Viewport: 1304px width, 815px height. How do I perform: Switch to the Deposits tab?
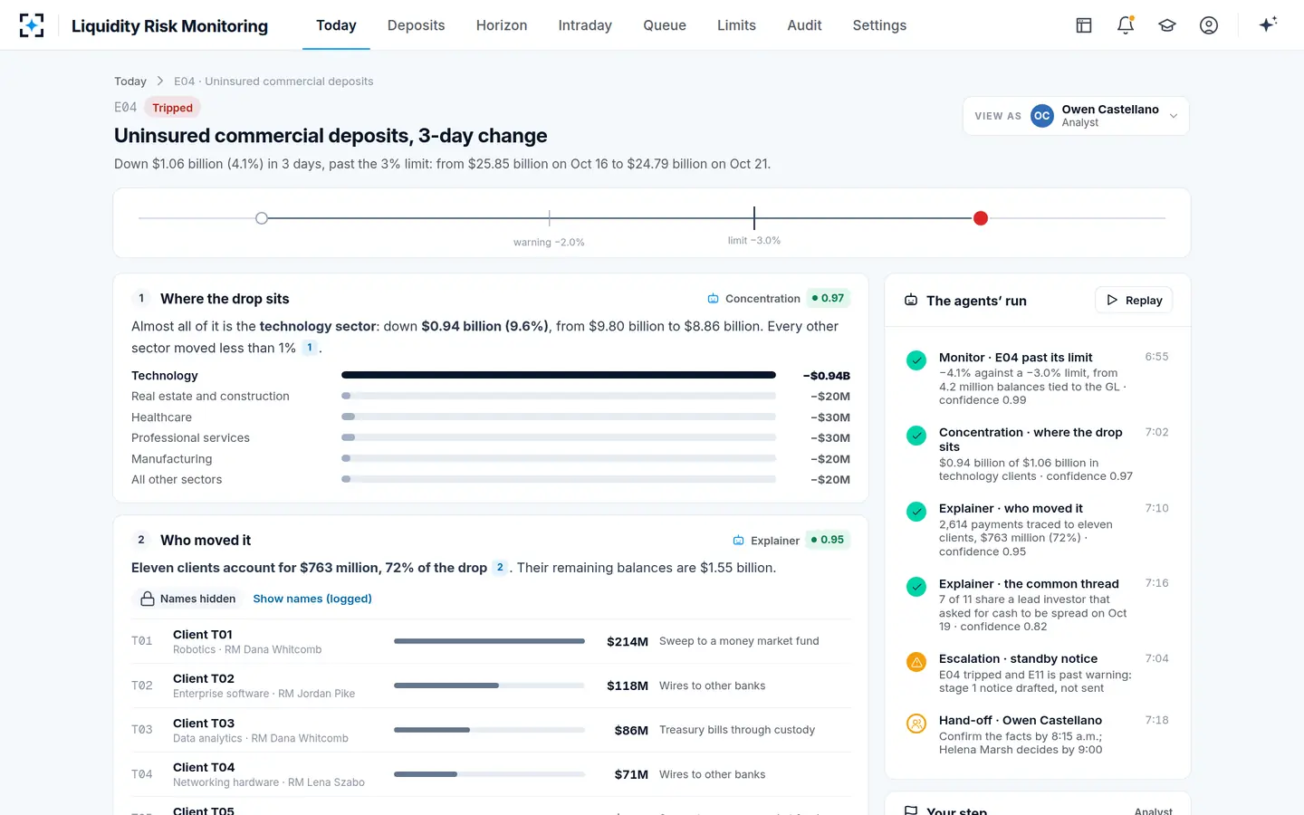pyautogui.click(x=416, y=25)
